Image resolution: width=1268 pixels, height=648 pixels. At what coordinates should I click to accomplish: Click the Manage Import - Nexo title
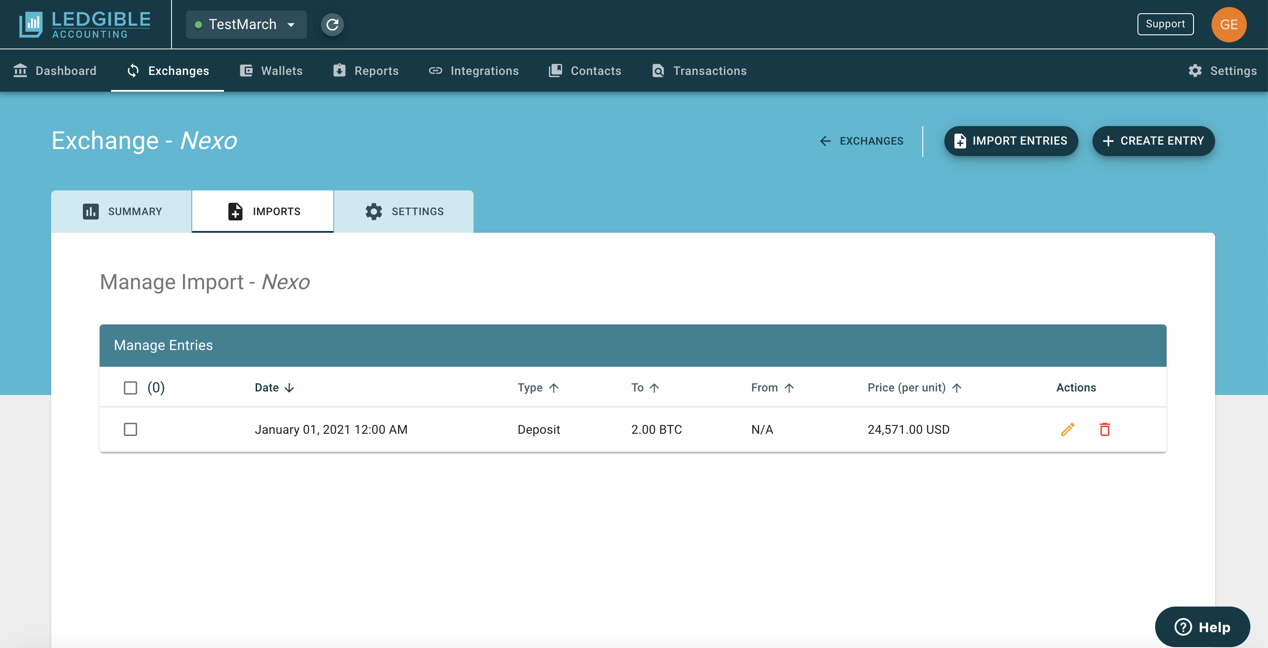tap(205, 283)
